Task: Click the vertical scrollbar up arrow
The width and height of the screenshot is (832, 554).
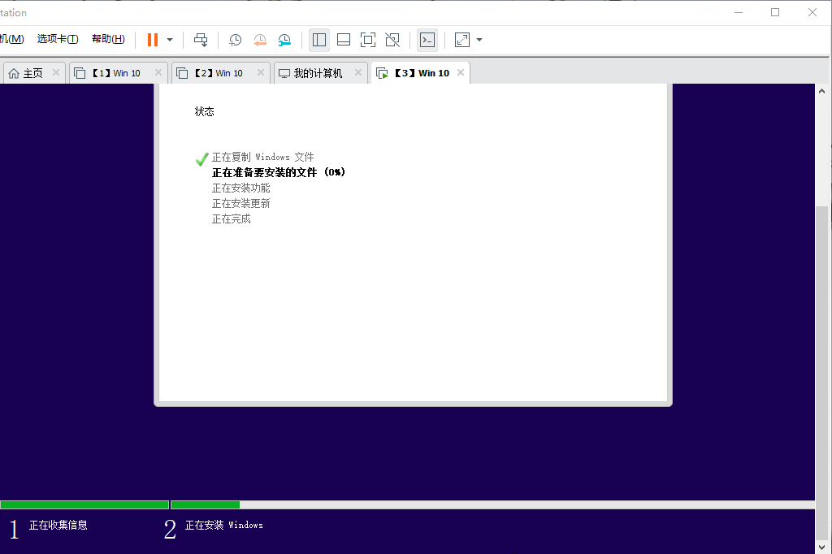Action: 822,91
